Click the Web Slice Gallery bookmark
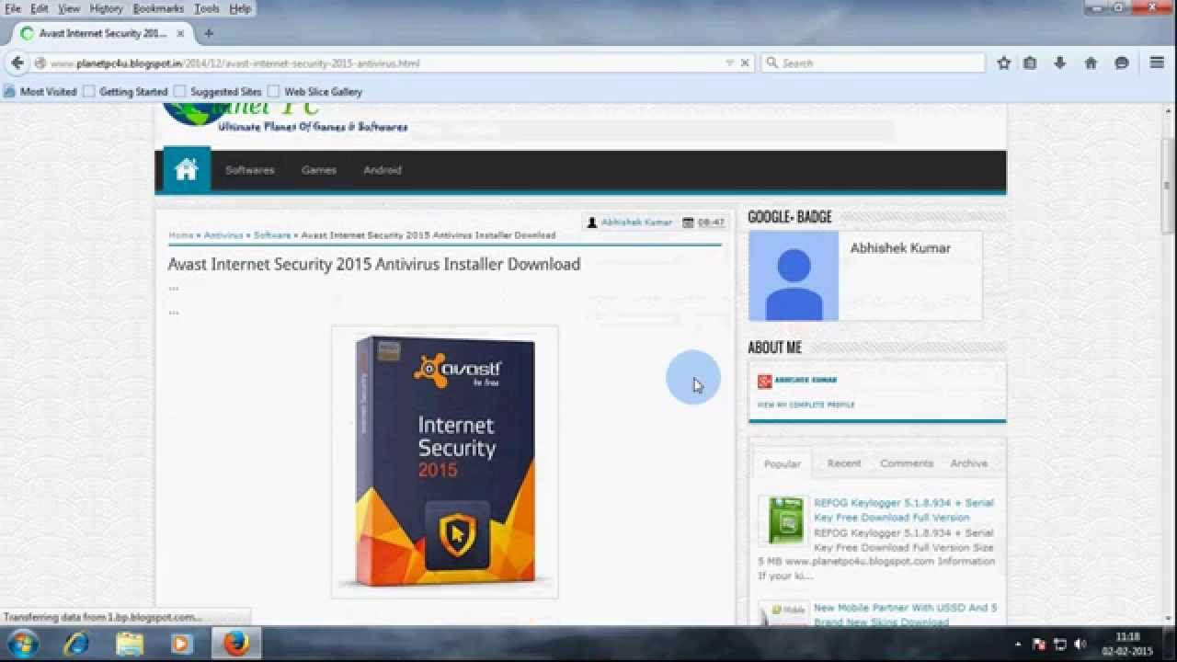 (x=314, y=92)
